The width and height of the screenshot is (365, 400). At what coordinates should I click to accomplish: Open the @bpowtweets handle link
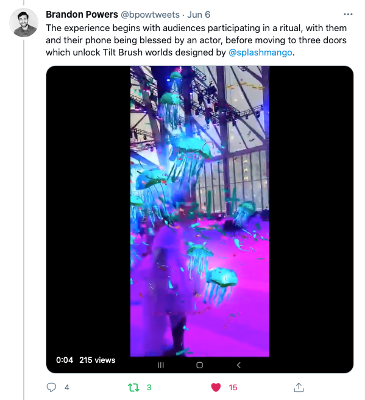point(150,15)
